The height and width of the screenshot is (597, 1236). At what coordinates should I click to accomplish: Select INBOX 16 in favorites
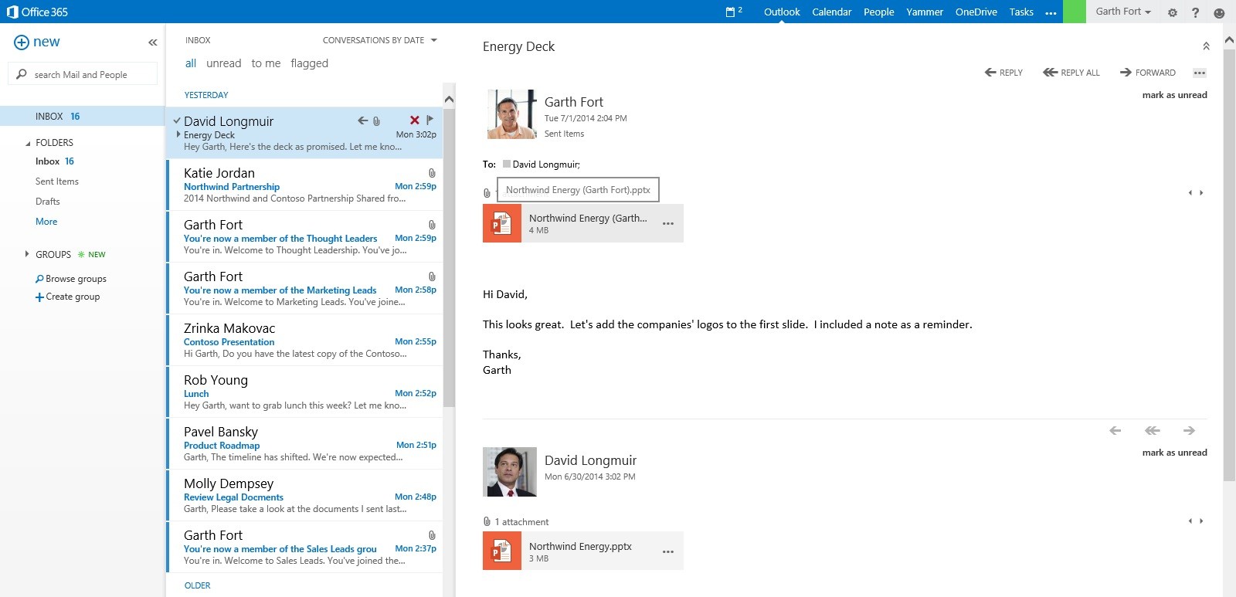83,117
